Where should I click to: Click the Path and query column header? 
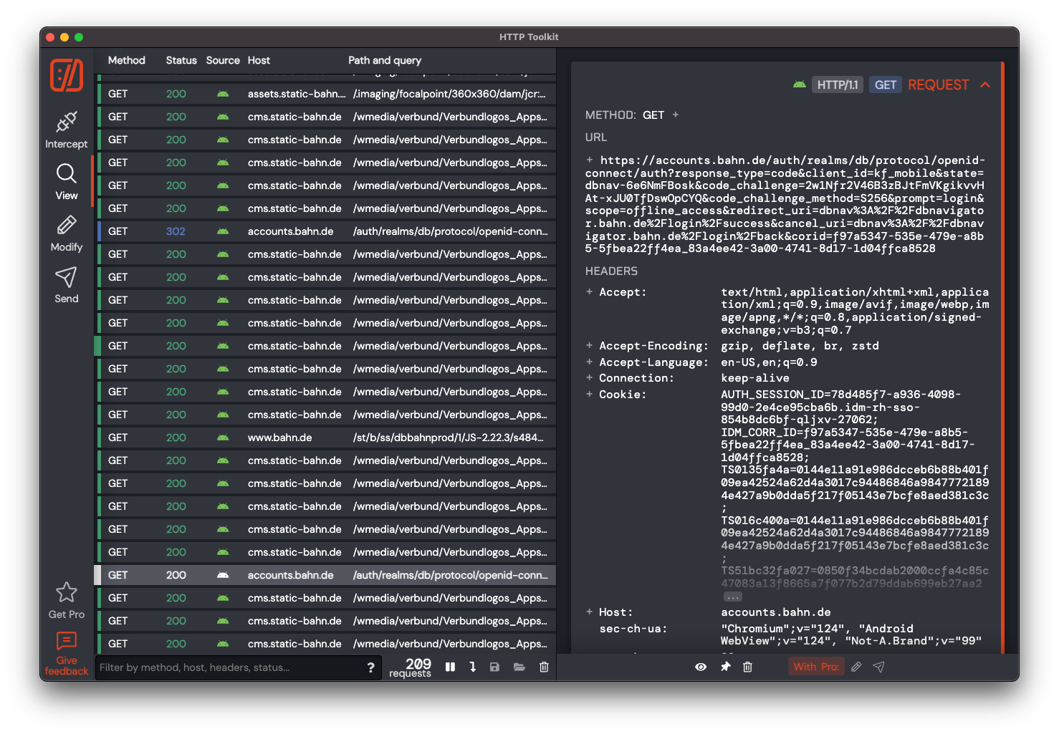(x=385, y=60)
